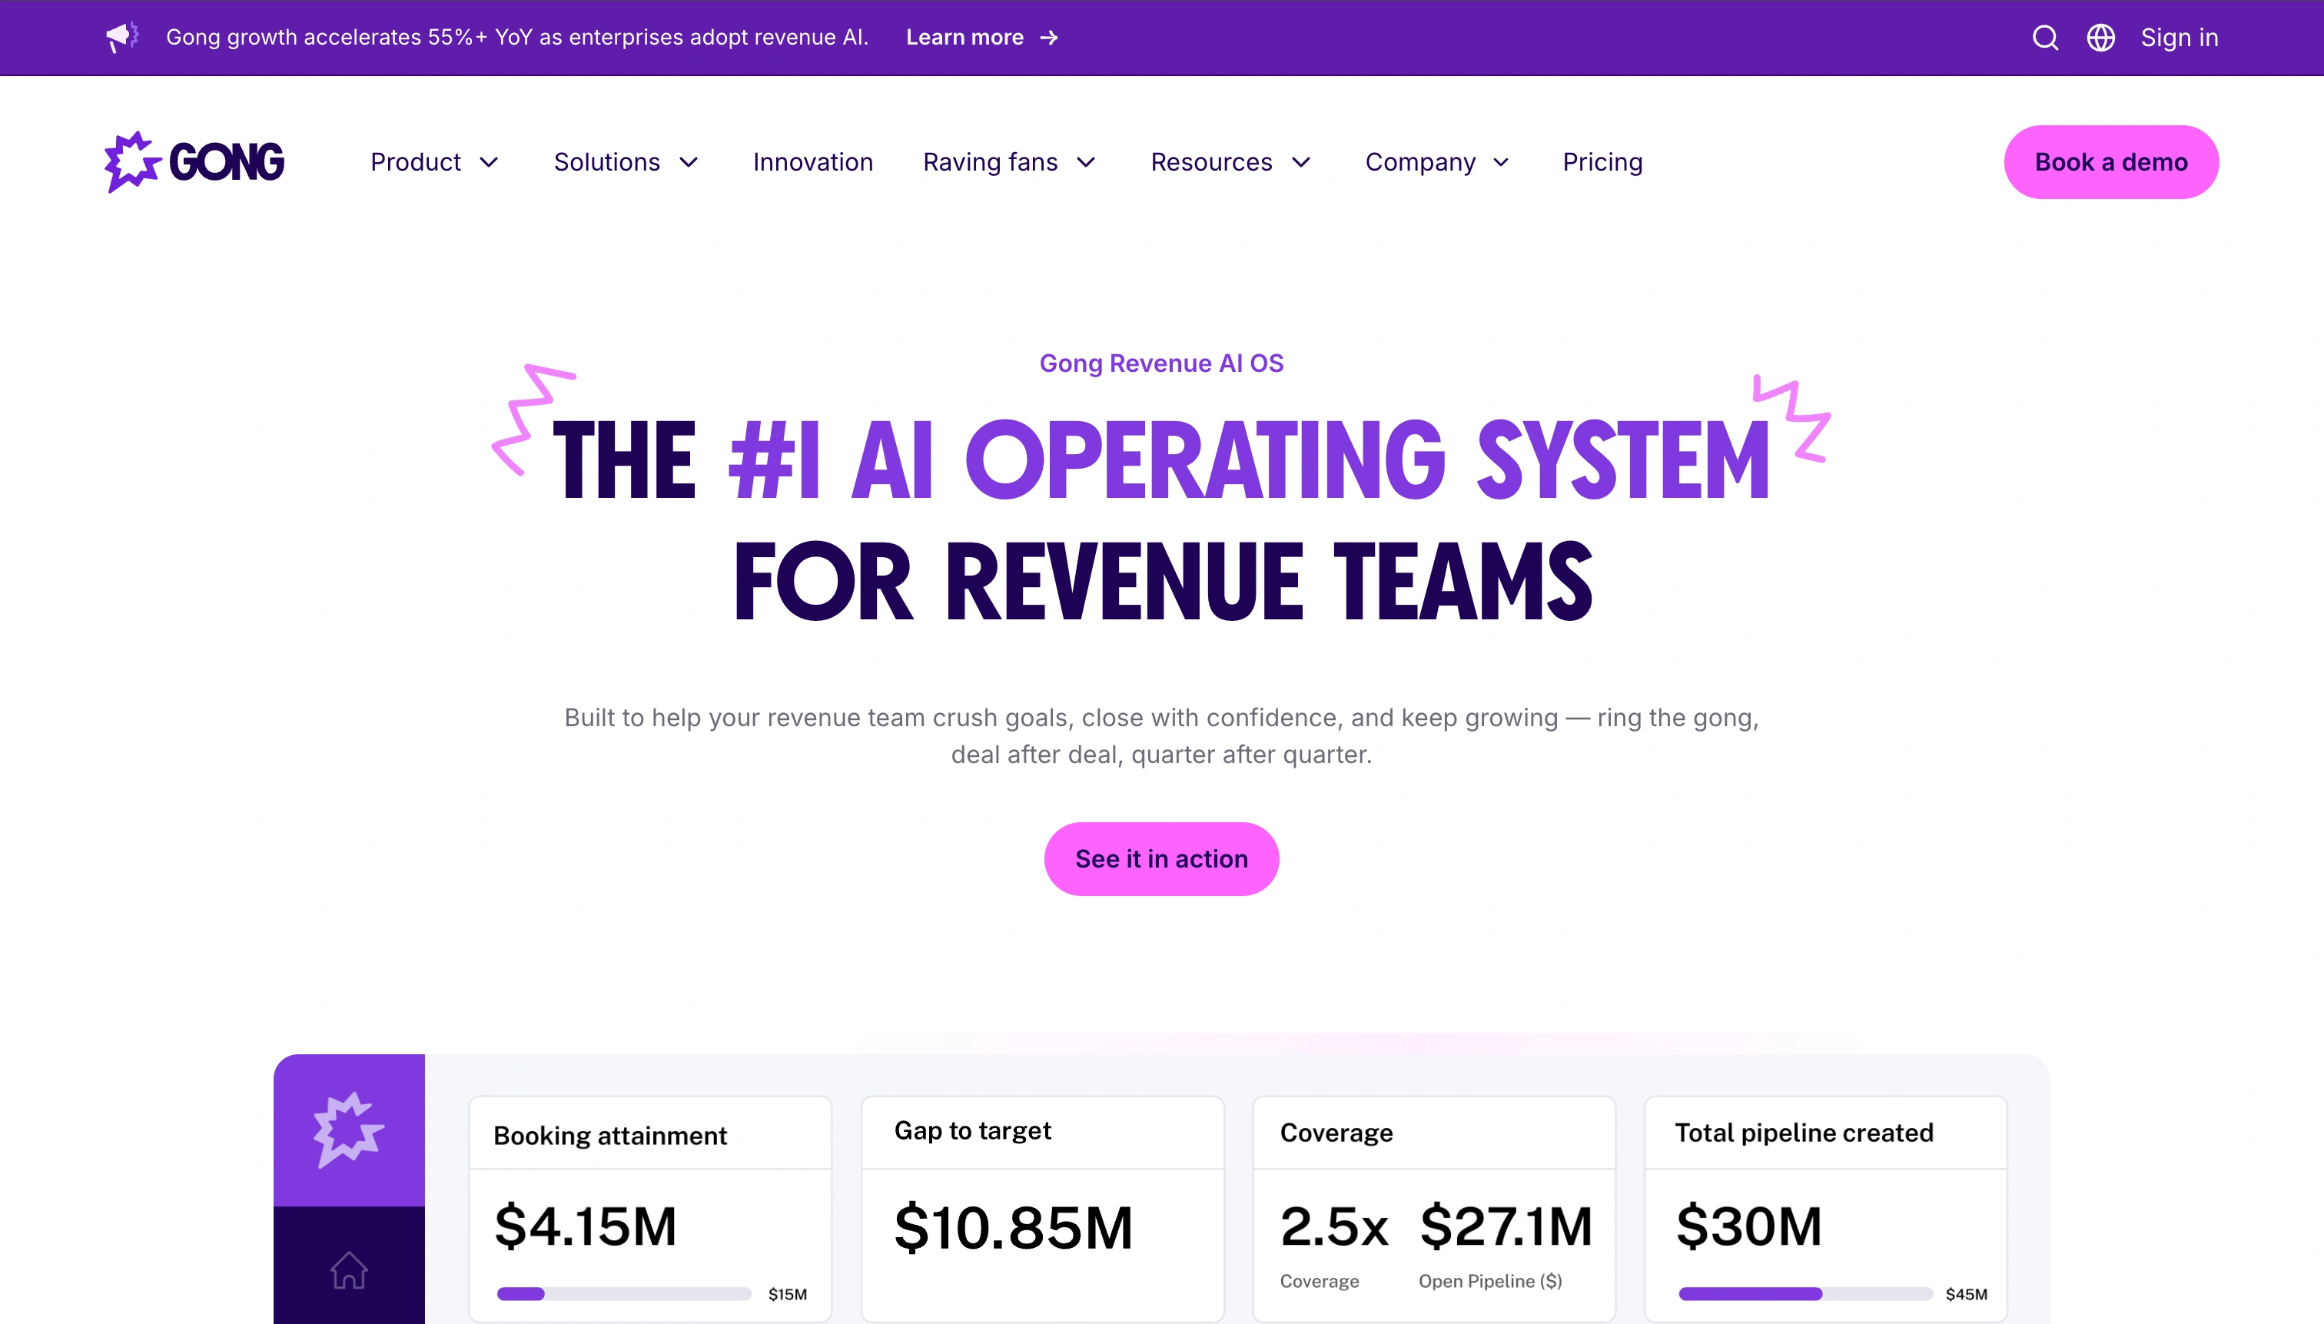Click the Gap to target card title
Image resolution: width=2324 pixels, height=1324 pixels.
click(973, 1130)
